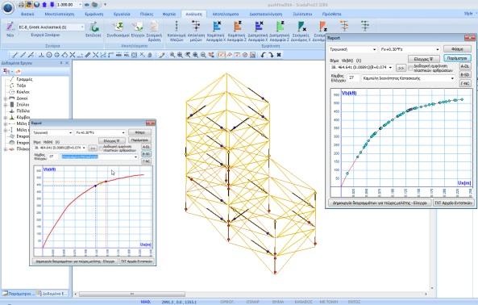Open the Συνδυασμοί combinations icon

(118, 27)
